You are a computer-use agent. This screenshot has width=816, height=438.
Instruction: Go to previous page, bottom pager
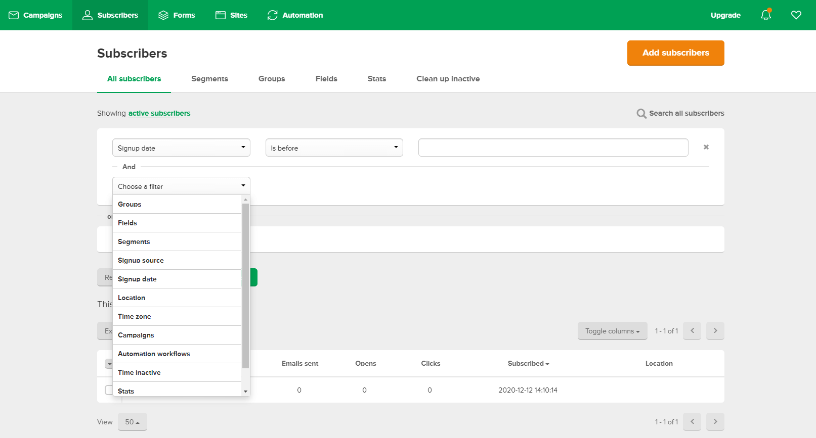(x=692, y=421)
